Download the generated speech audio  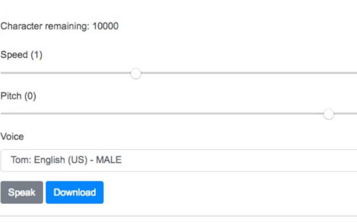pos(75,192)
